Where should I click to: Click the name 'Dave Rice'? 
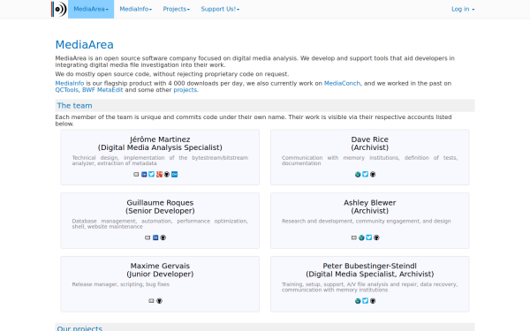[370, 139]
